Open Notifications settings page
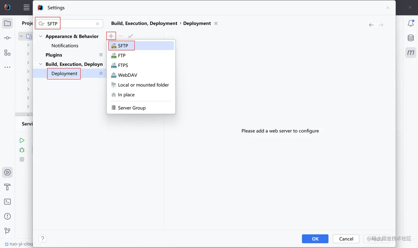418x248 pixels. click(x=65, y=46)
